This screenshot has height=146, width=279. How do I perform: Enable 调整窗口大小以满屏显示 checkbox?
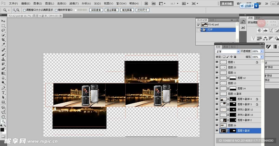pos(25,10)
